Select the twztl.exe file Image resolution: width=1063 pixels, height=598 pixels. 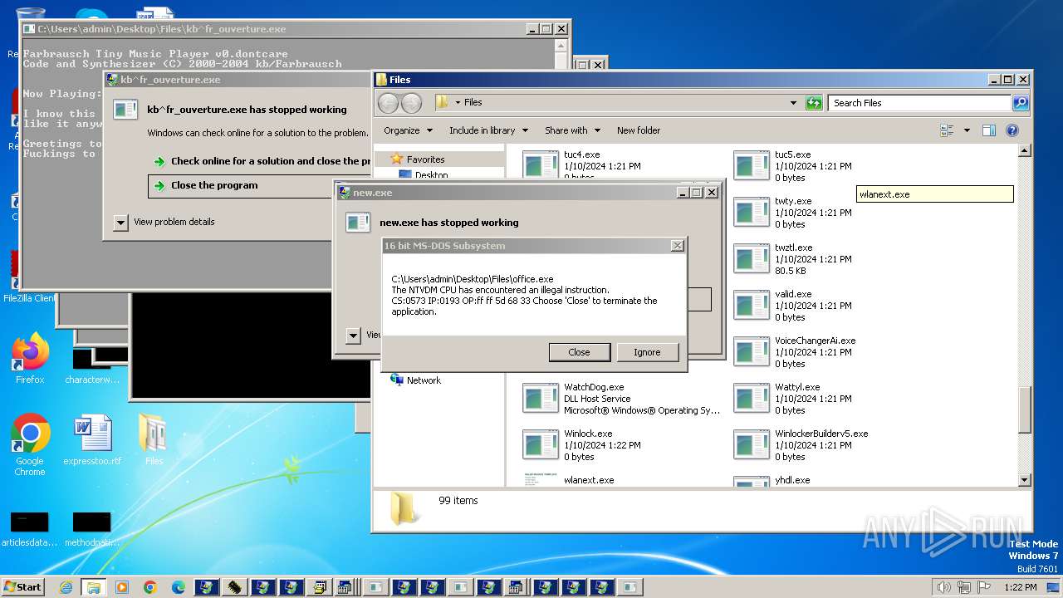point(832,259)
